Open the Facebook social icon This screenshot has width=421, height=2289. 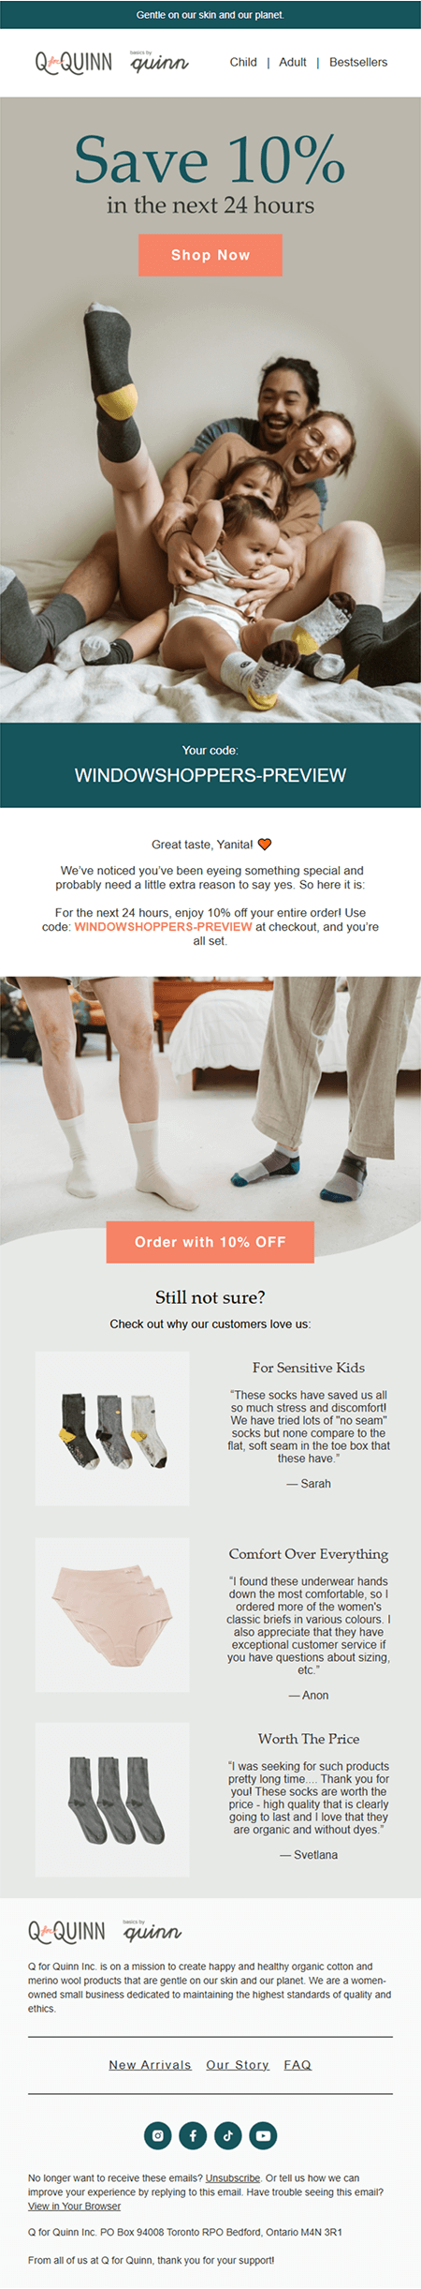coord(193,2135)
